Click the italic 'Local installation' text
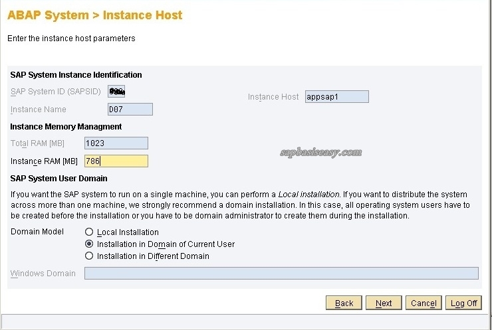Viewport: 492px width, 330px height. tap(308, 195)
